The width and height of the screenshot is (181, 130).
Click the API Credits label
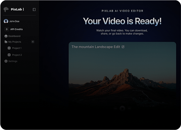pyautogui.click(x=17, y=29)
